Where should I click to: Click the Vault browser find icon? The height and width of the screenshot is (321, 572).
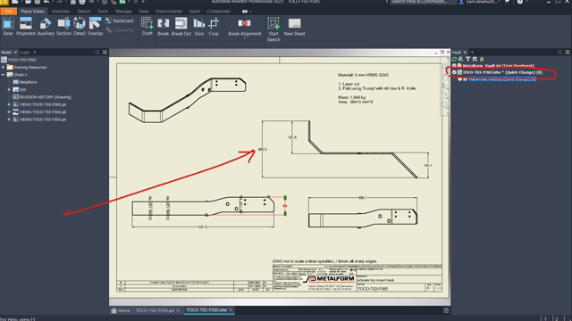[475, 59]
